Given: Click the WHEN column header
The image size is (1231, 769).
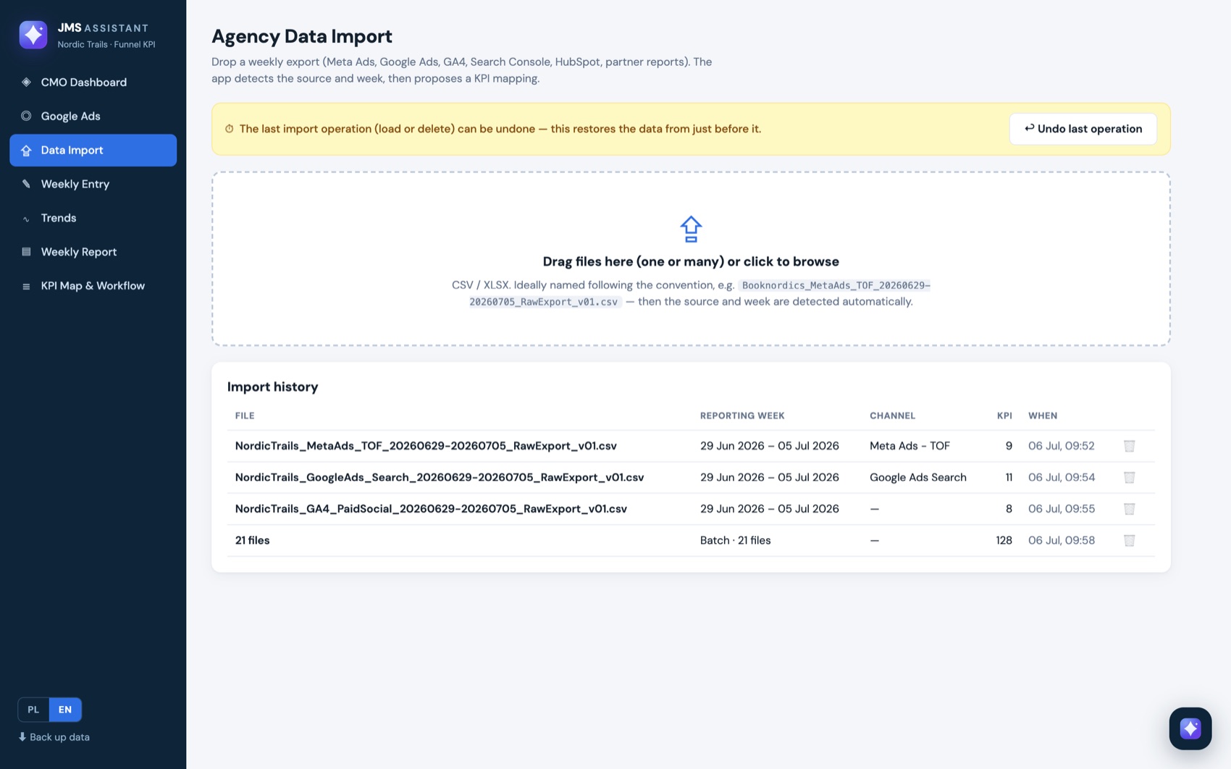Looking at the screenshot, I should tap(1043, 416).
